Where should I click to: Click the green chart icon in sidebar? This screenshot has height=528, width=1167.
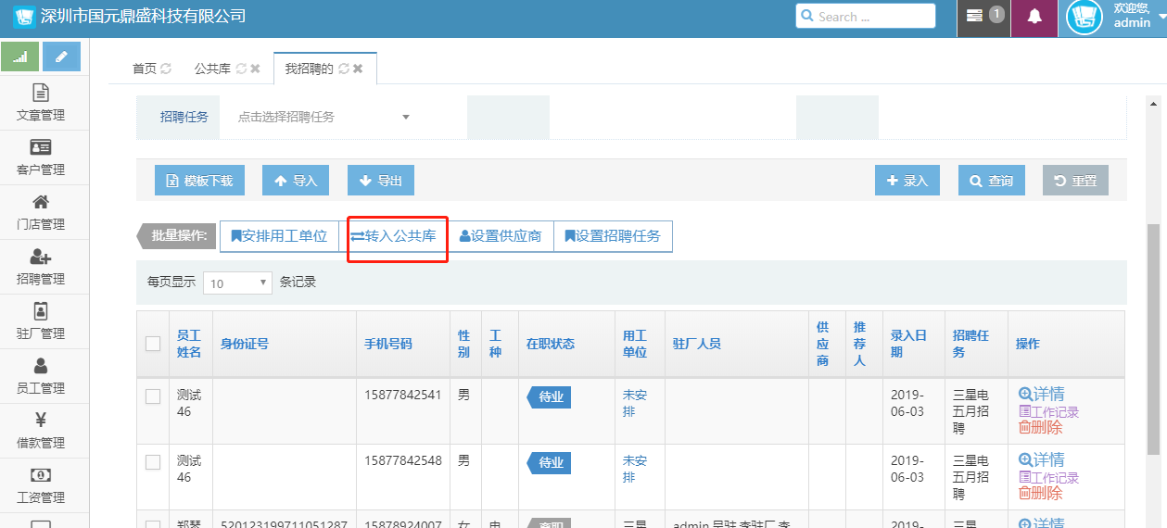19,57
